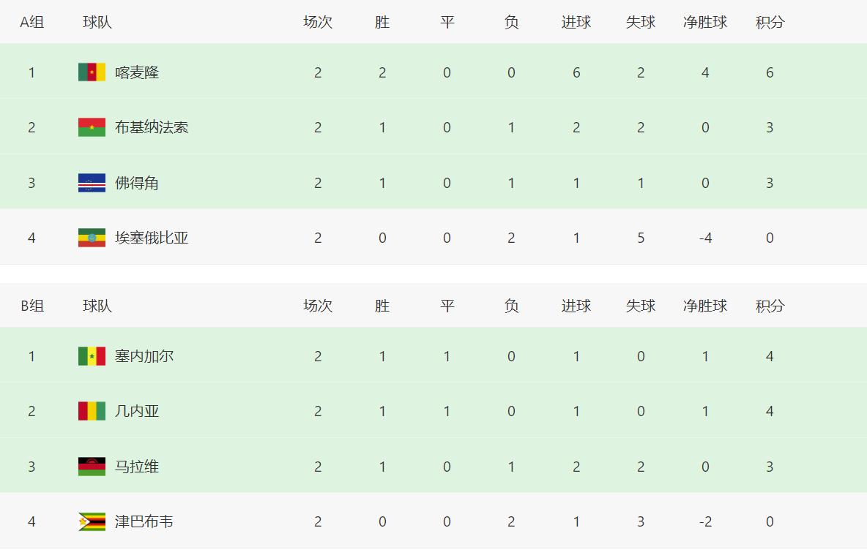Click the Guinea flag icon

click(92, 412)
